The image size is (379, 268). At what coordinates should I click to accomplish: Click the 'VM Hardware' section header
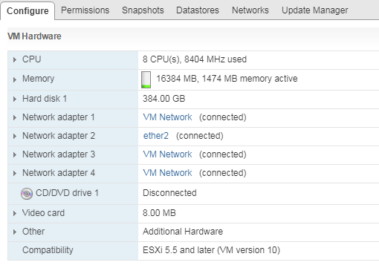click(34, 36)
